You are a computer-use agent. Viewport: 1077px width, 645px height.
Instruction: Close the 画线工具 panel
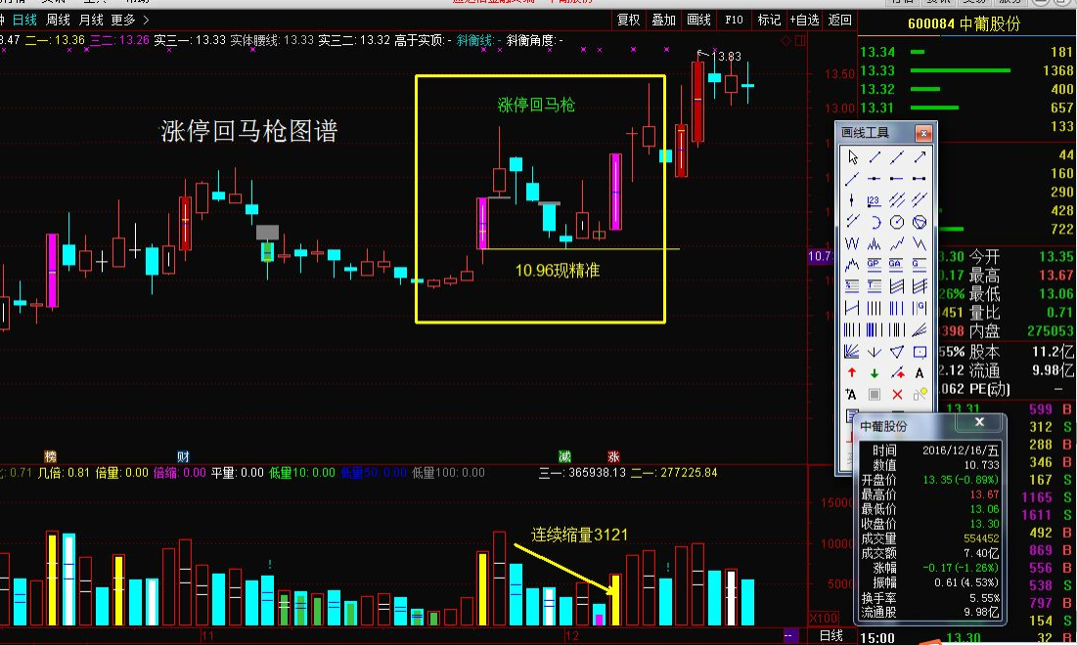pyautogui.click(x=923, y=133)
